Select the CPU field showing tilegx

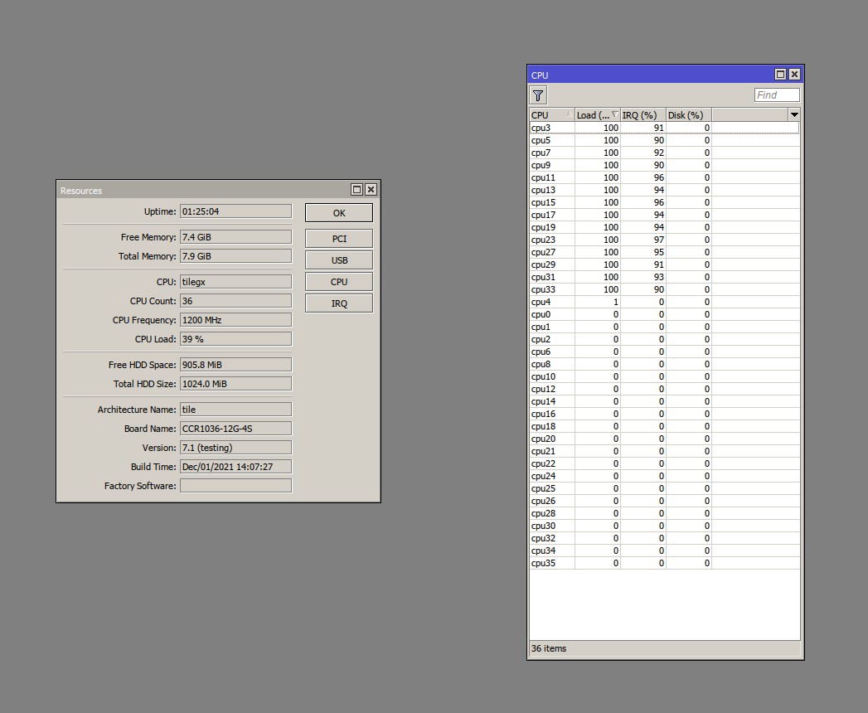pos(235,282)
